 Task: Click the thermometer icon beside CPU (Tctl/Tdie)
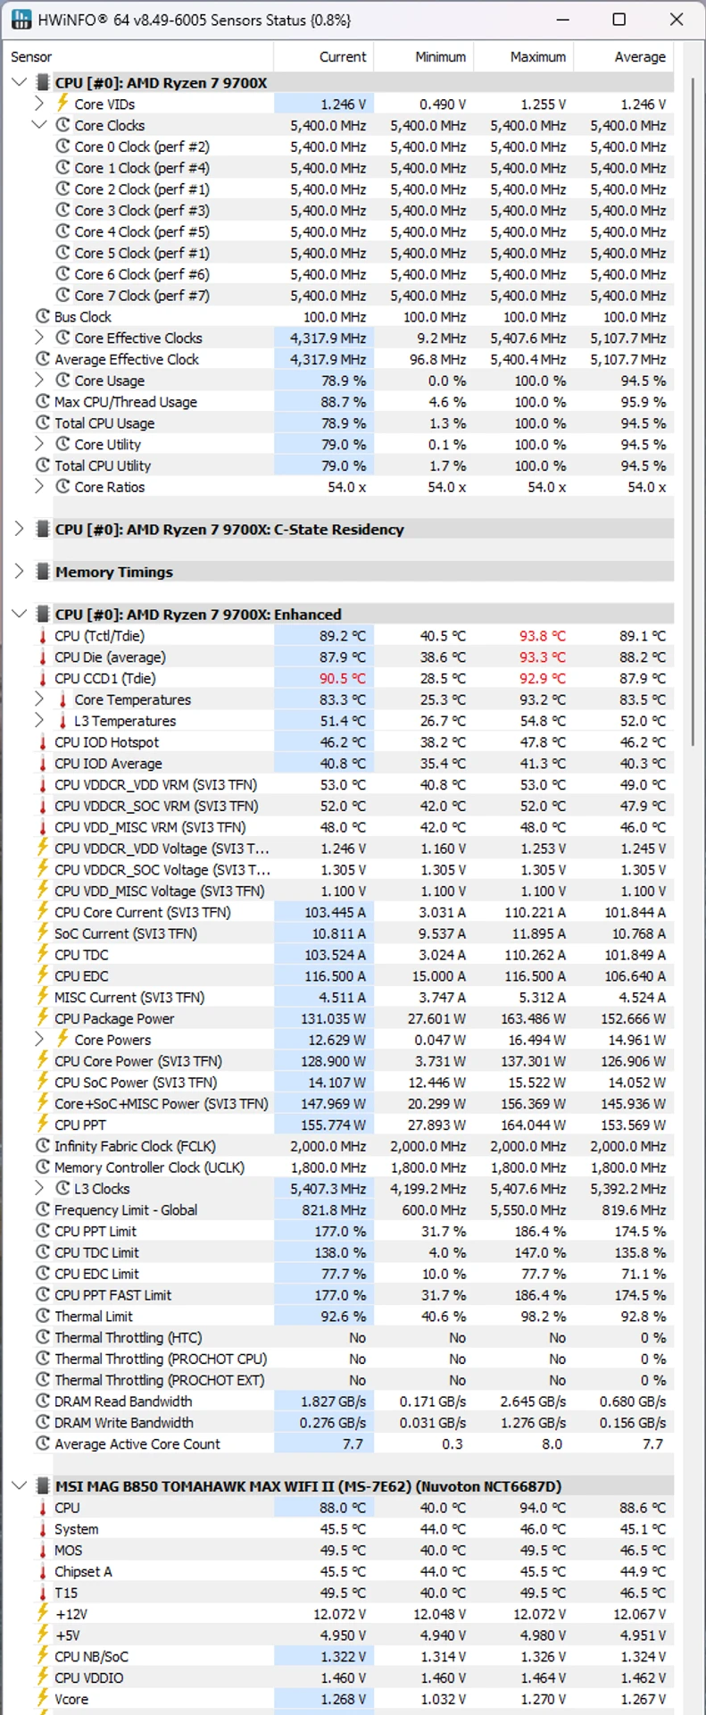tap(42, 636)
